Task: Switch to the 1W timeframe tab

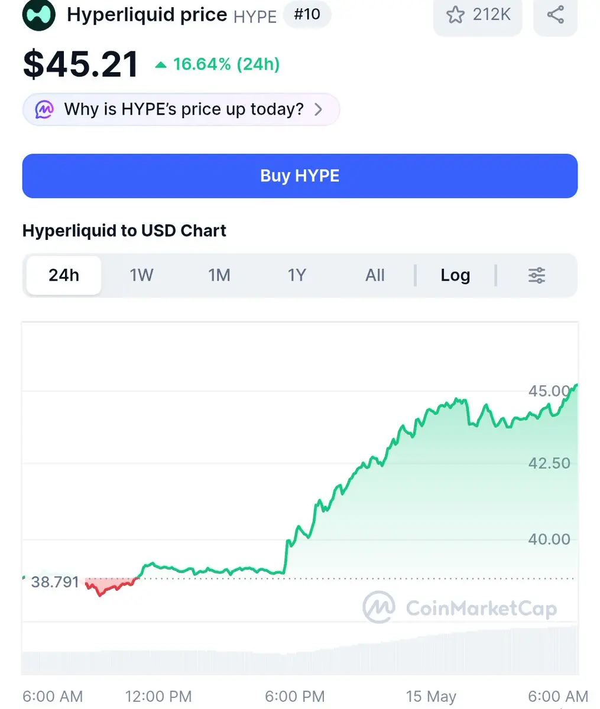Action: point(141,275)
